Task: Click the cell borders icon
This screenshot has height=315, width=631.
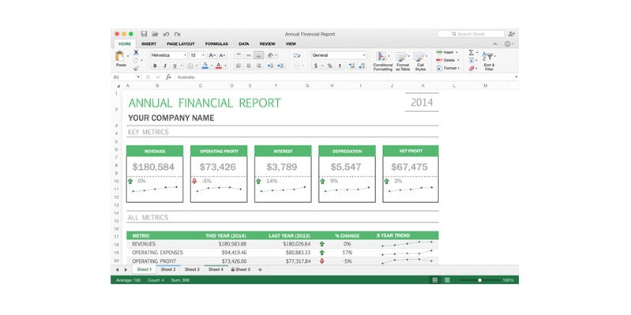Action: click(x=190, y=66)
